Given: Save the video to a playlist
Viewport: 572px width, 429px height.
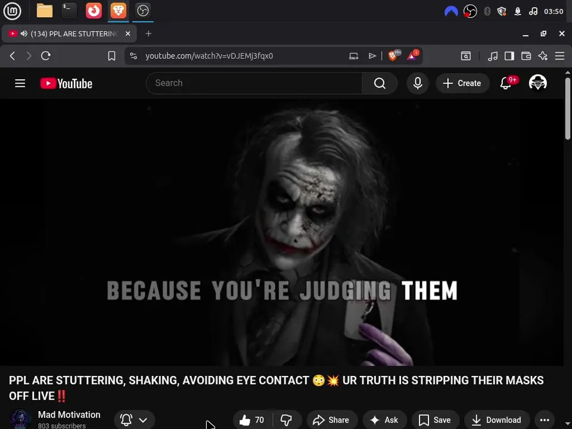Looking at the screenshot, I should coord(435,420).
